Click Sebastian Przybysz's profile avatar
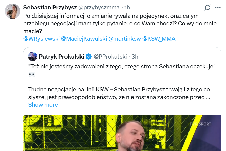This screenshot has height=151, width=226. coord(12,11)
